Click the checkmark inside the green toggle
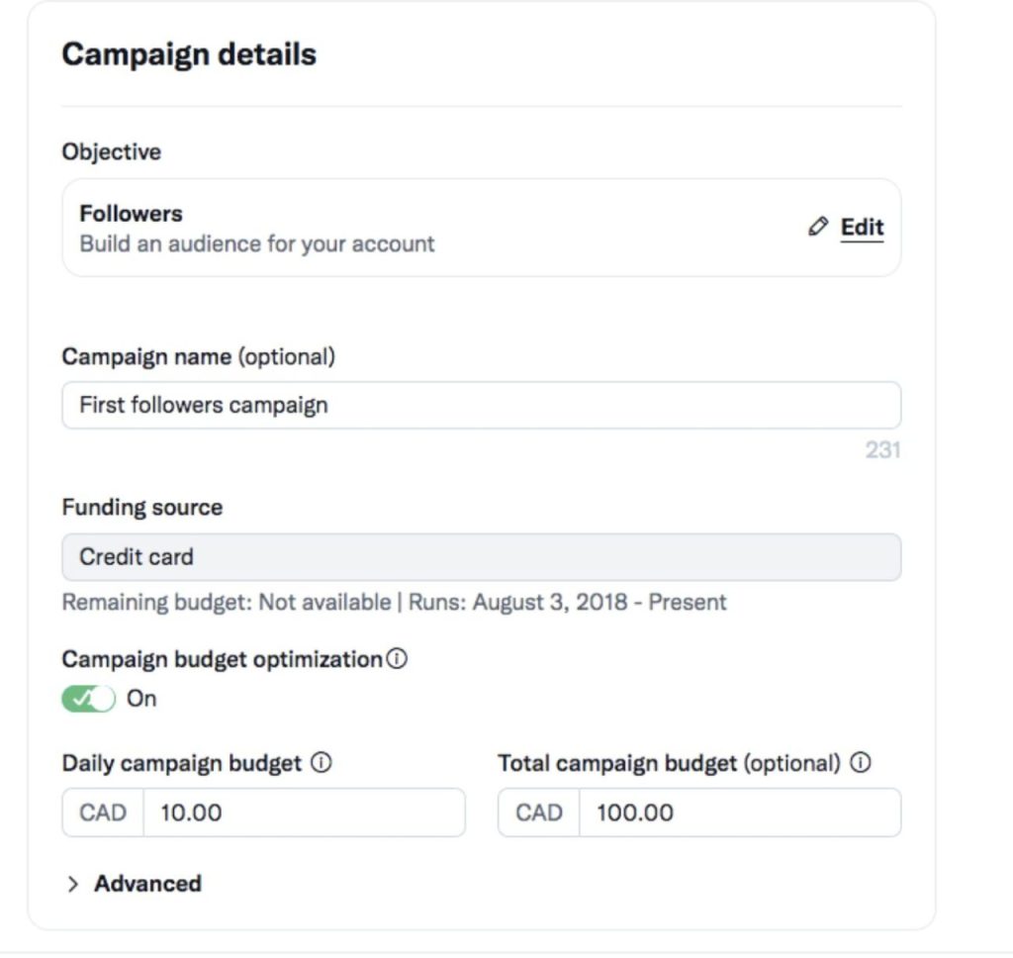This screenshot has width=1013, height=958. pyautogui.click(x=81, y=699)
